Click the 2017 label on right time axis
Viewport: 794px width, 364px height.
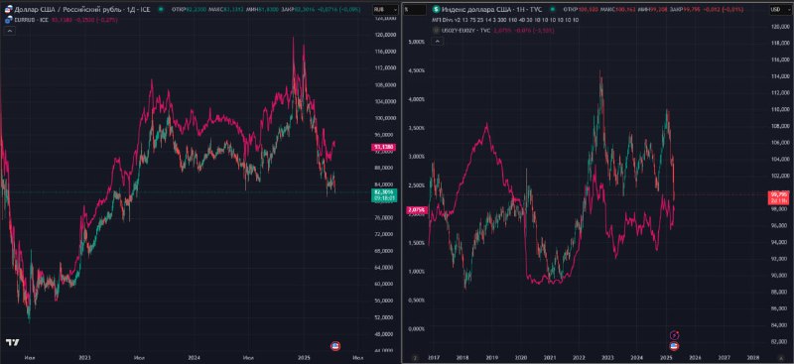pyautogui.click(x=434, y=357)
